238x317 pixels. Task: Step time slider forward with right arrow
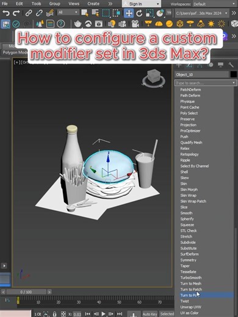click(49, 292)
